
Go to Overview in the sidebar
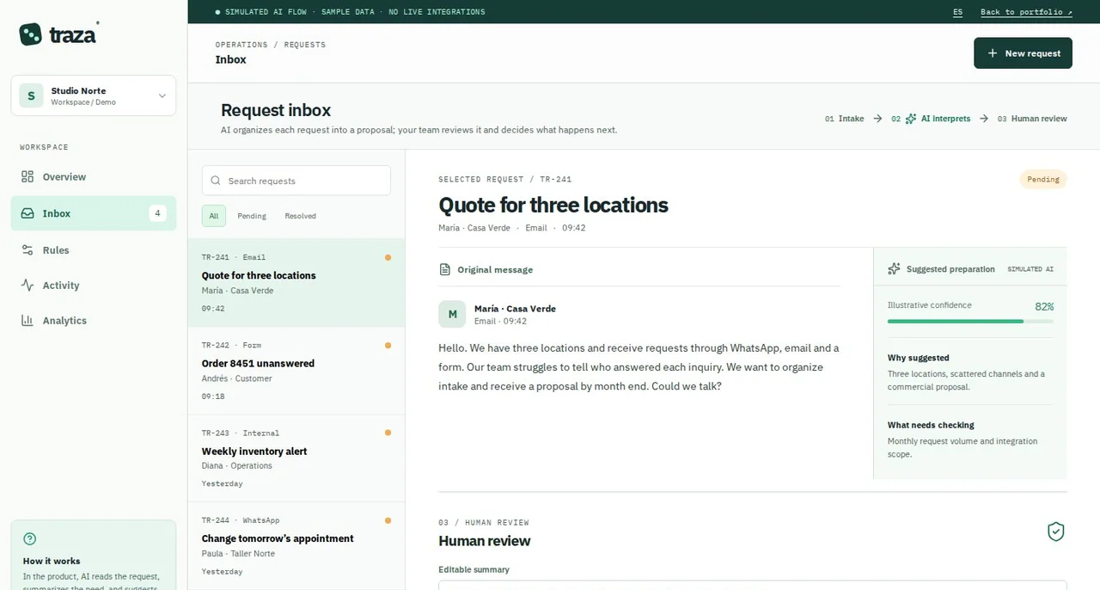[94, 176]
